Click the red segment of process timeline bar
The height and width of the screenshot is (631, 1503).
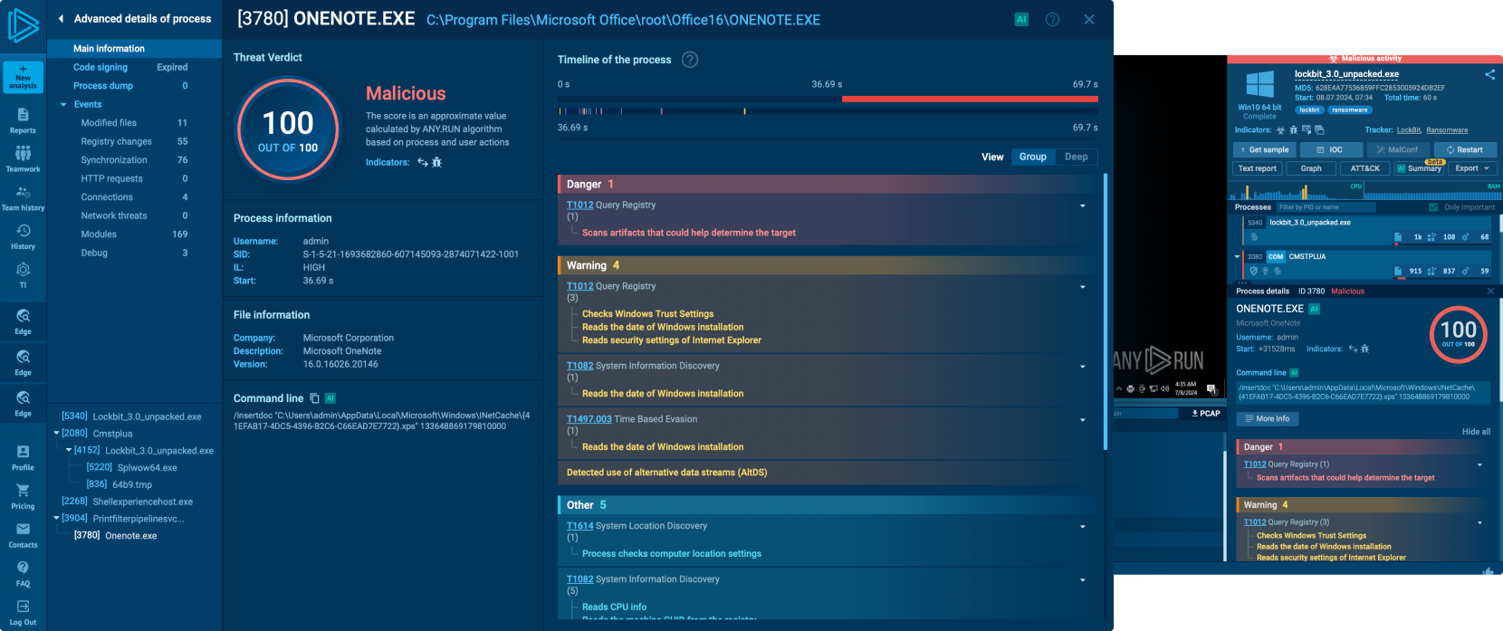970,99
